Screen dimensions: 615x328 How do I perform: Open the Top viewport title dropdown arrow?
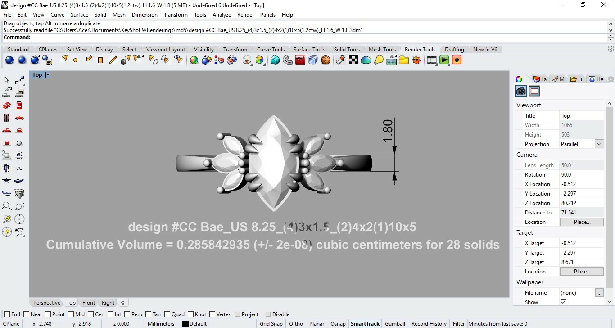tap(47, 75)
